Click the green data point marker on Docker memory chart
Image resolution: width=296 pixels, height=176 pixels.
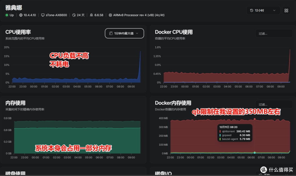click(x=255, y=153)
